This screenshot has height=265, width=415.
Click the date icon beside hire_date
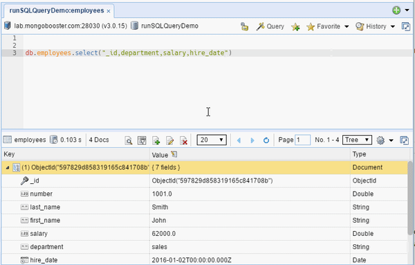tap(25, 260)
